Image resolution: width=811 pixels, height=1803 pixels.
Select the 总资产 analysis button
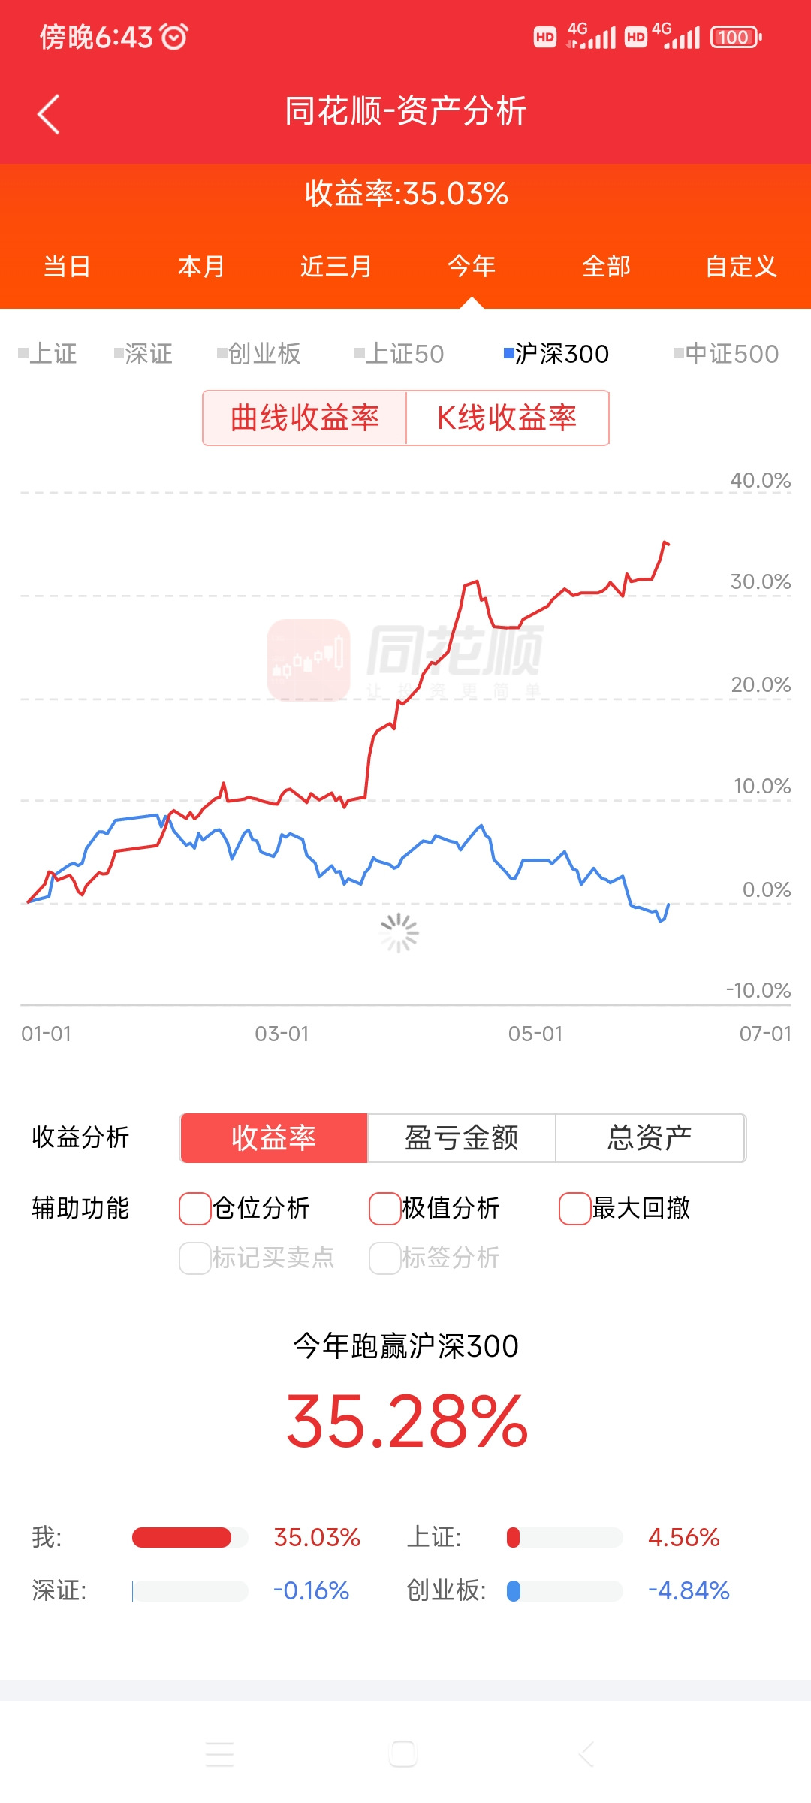[650, 1138]
